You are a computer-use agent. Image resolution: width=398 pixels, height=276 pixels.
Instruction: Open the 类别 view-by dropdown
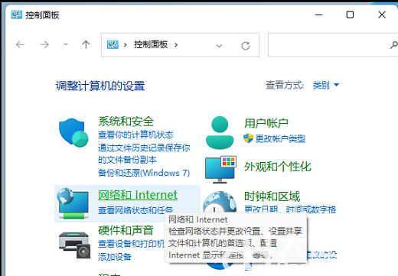click(x=326, y=85)
